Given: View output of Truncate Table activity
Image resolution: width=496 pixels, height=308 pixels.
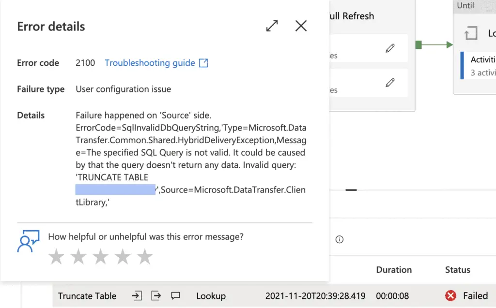Looking at the screenshot, I should (156, 296).
